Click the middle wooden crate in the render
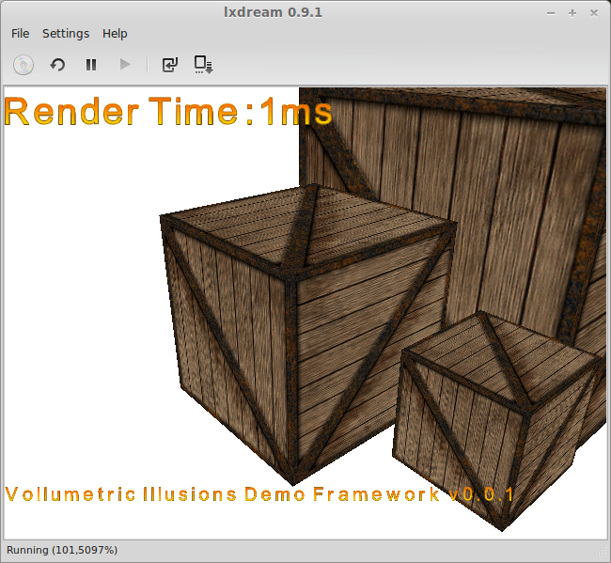611x563 pixels. 301,320
